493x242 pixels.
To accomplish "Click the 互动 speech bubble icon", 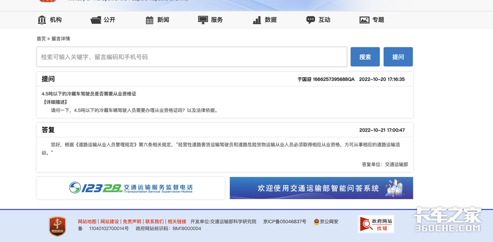I will [x=311, y=20].
